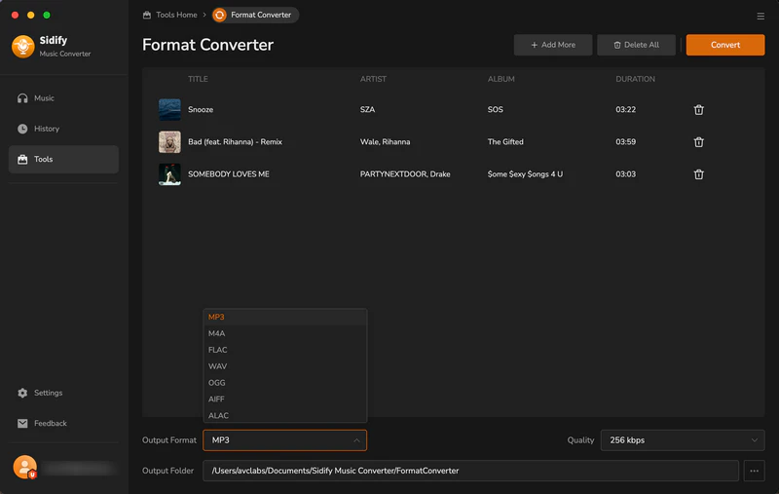
Task: Choose OGG from the format list
Action: [x=285, y=383]
